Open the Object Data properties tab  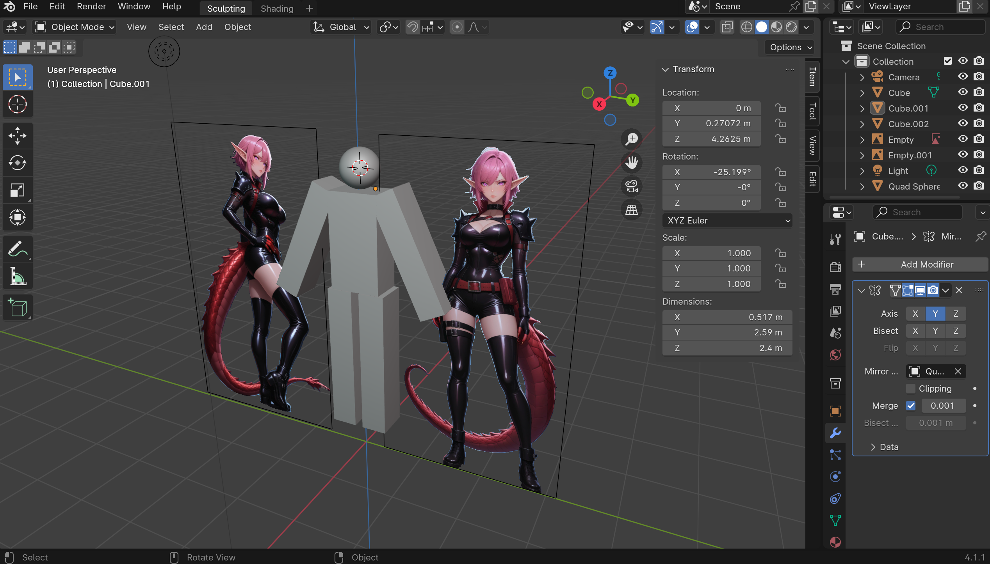coord(835,520)
